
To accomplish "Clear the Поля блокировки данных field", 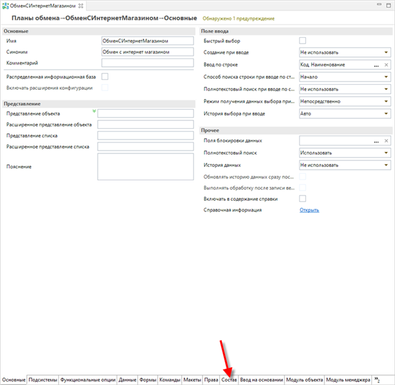I will (x=386, y=141).
